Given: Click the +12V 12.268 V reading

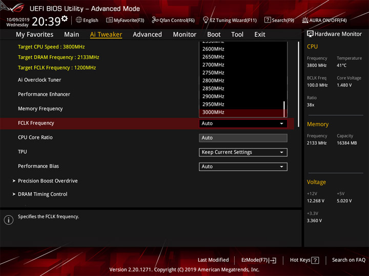Looking at the screenshot, I should point(316,201).
